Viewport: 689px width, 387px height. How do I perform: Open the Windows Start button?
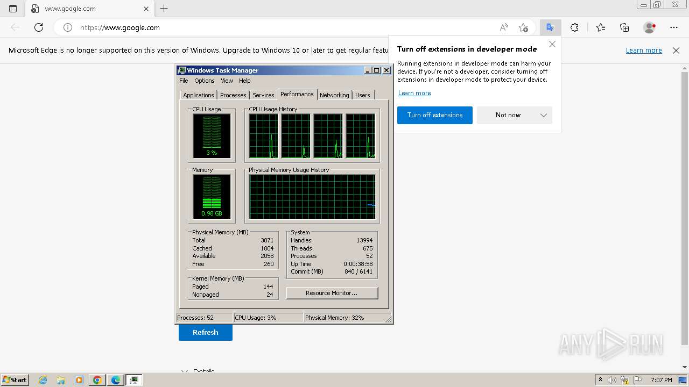click(15, 379)
